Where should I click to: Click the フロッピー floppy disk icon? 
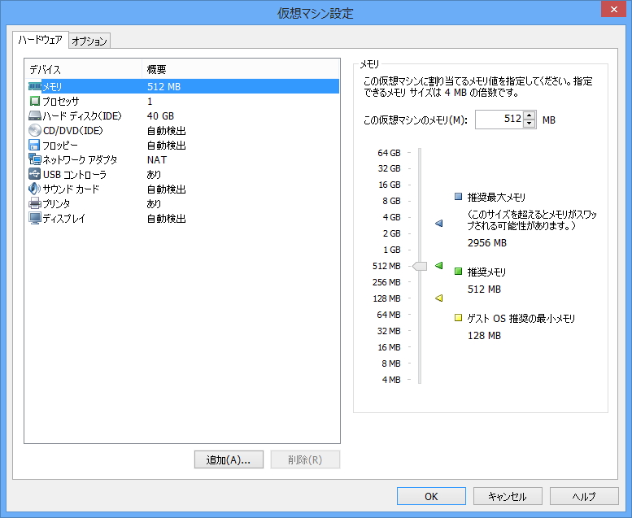[35, 145]
